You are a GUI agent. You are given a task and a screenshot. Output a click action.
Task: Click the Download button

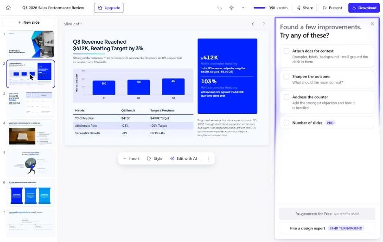click(x=364, y=8)
